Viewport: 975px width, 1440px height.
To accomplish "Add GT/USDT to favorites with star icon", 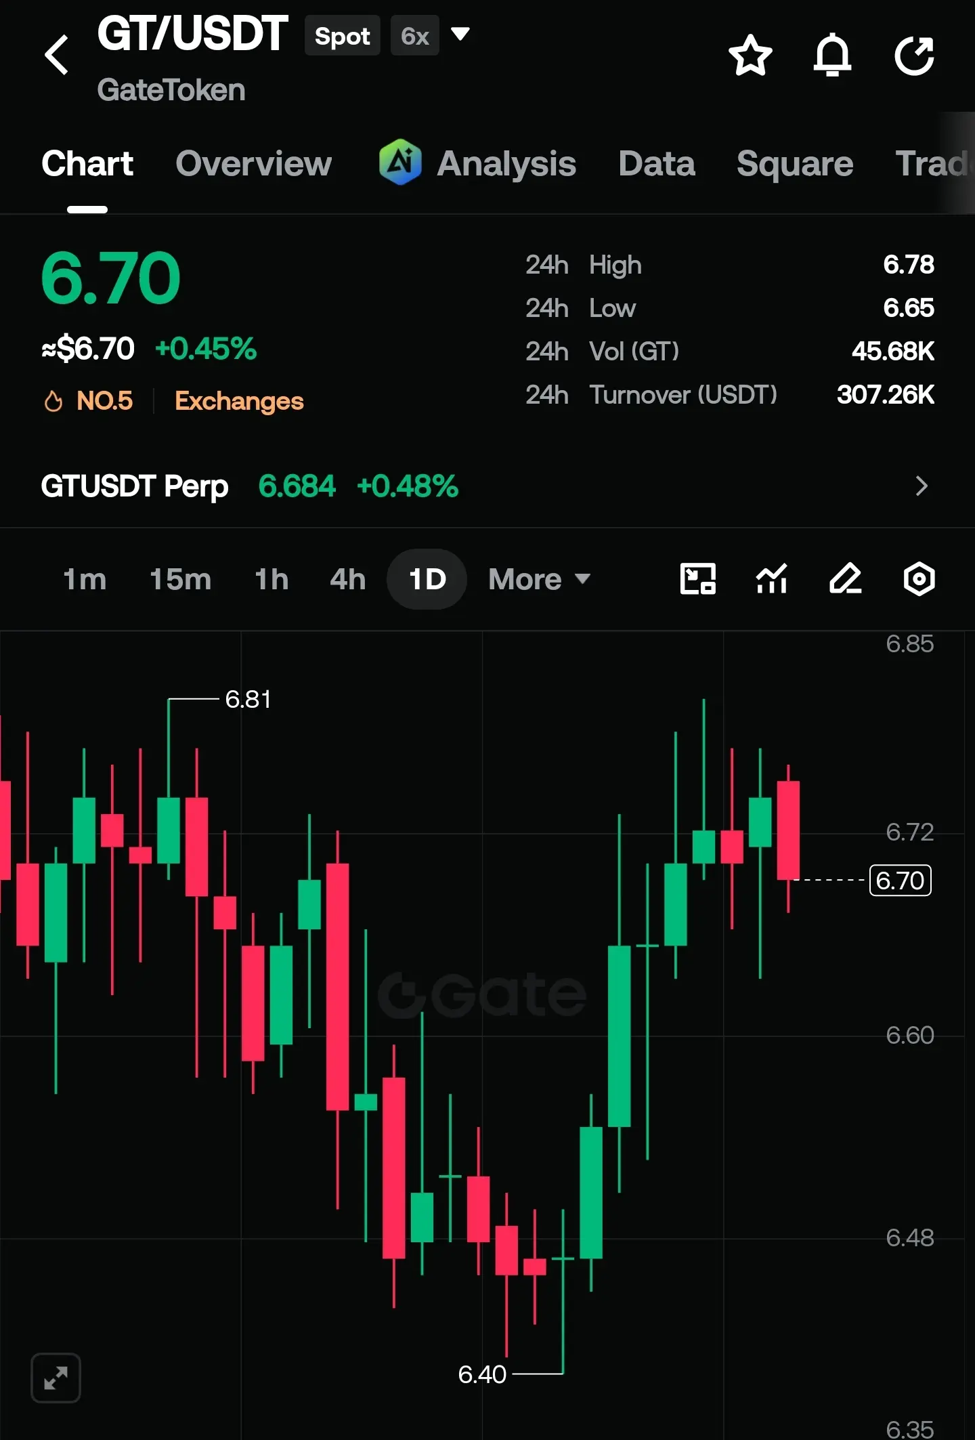I will pos(750,55).
